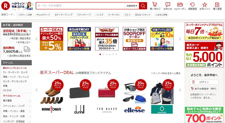Select the first red carousel dot
The width and height of the screenshot is (225, 123).
100,54
